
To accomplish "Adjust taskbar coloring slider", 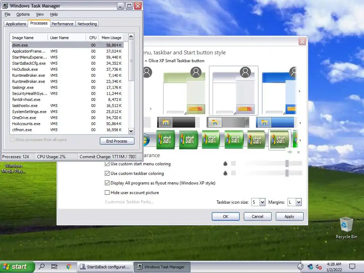I will click(287, 173).
